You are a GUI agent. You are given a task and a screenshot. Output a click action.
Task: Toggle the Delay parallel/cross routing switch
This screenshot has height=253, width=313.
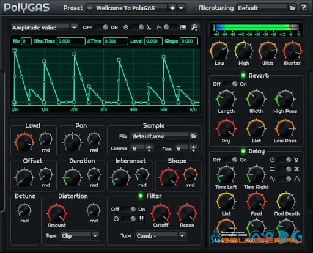click(284, 169)
